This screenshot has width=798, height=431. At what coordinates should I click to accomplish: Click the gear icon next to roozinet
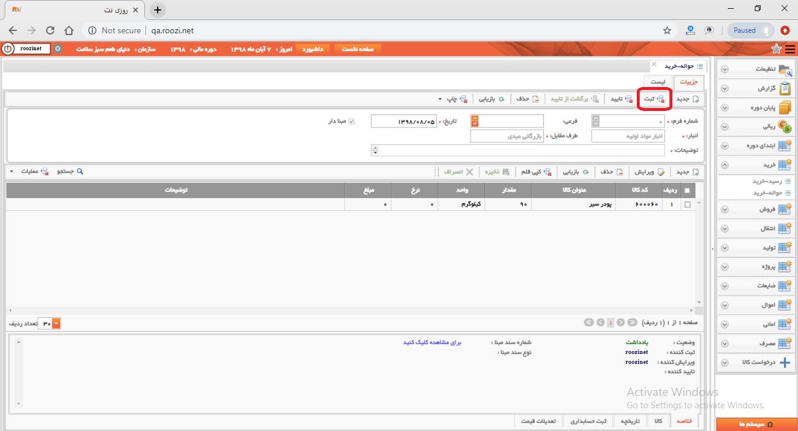[x=58, y=49]
